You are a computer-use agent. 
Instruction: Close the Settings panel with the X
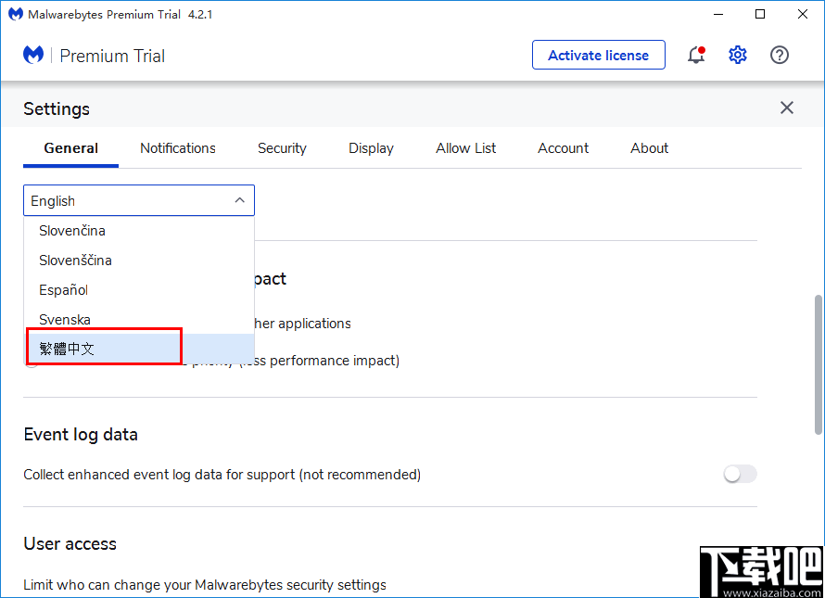pos(786,108)
